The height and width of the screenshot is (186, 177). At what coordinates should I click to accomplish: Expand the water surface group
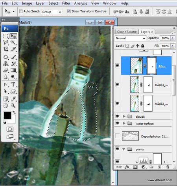pyautogui.click(x=124, y=123)
